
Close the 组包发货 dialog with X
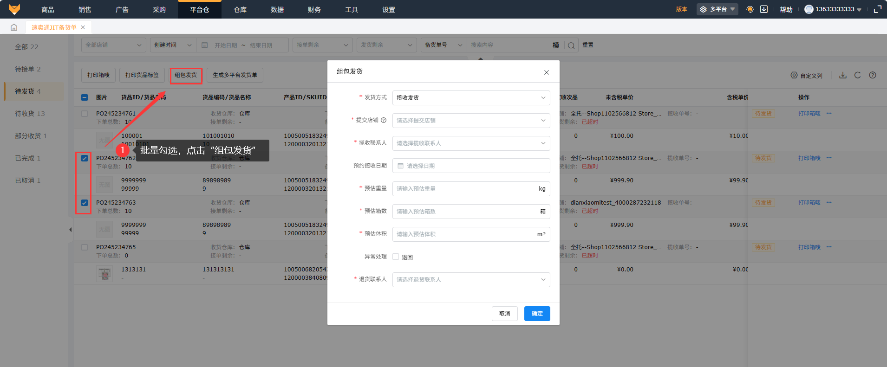pos(546,72)
